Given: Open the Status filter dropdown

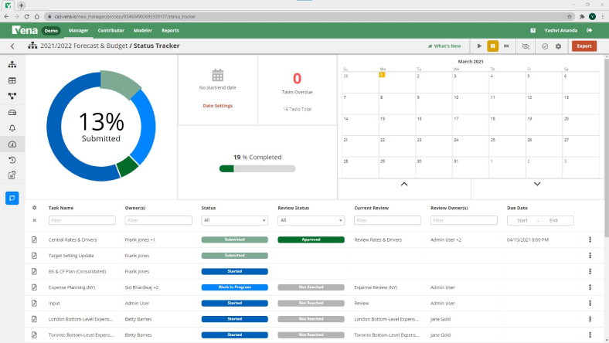Looking at the screenshot, I should point(235,220).
